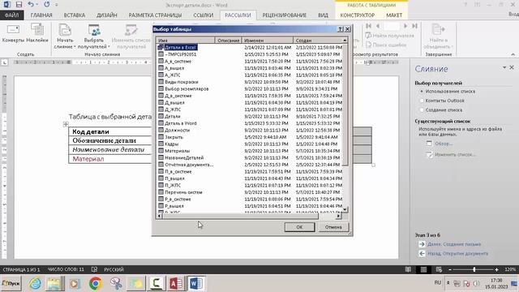519x292 pixels.
Task: Open Google Chrome from the taskbar
Action: click(96, 284)
